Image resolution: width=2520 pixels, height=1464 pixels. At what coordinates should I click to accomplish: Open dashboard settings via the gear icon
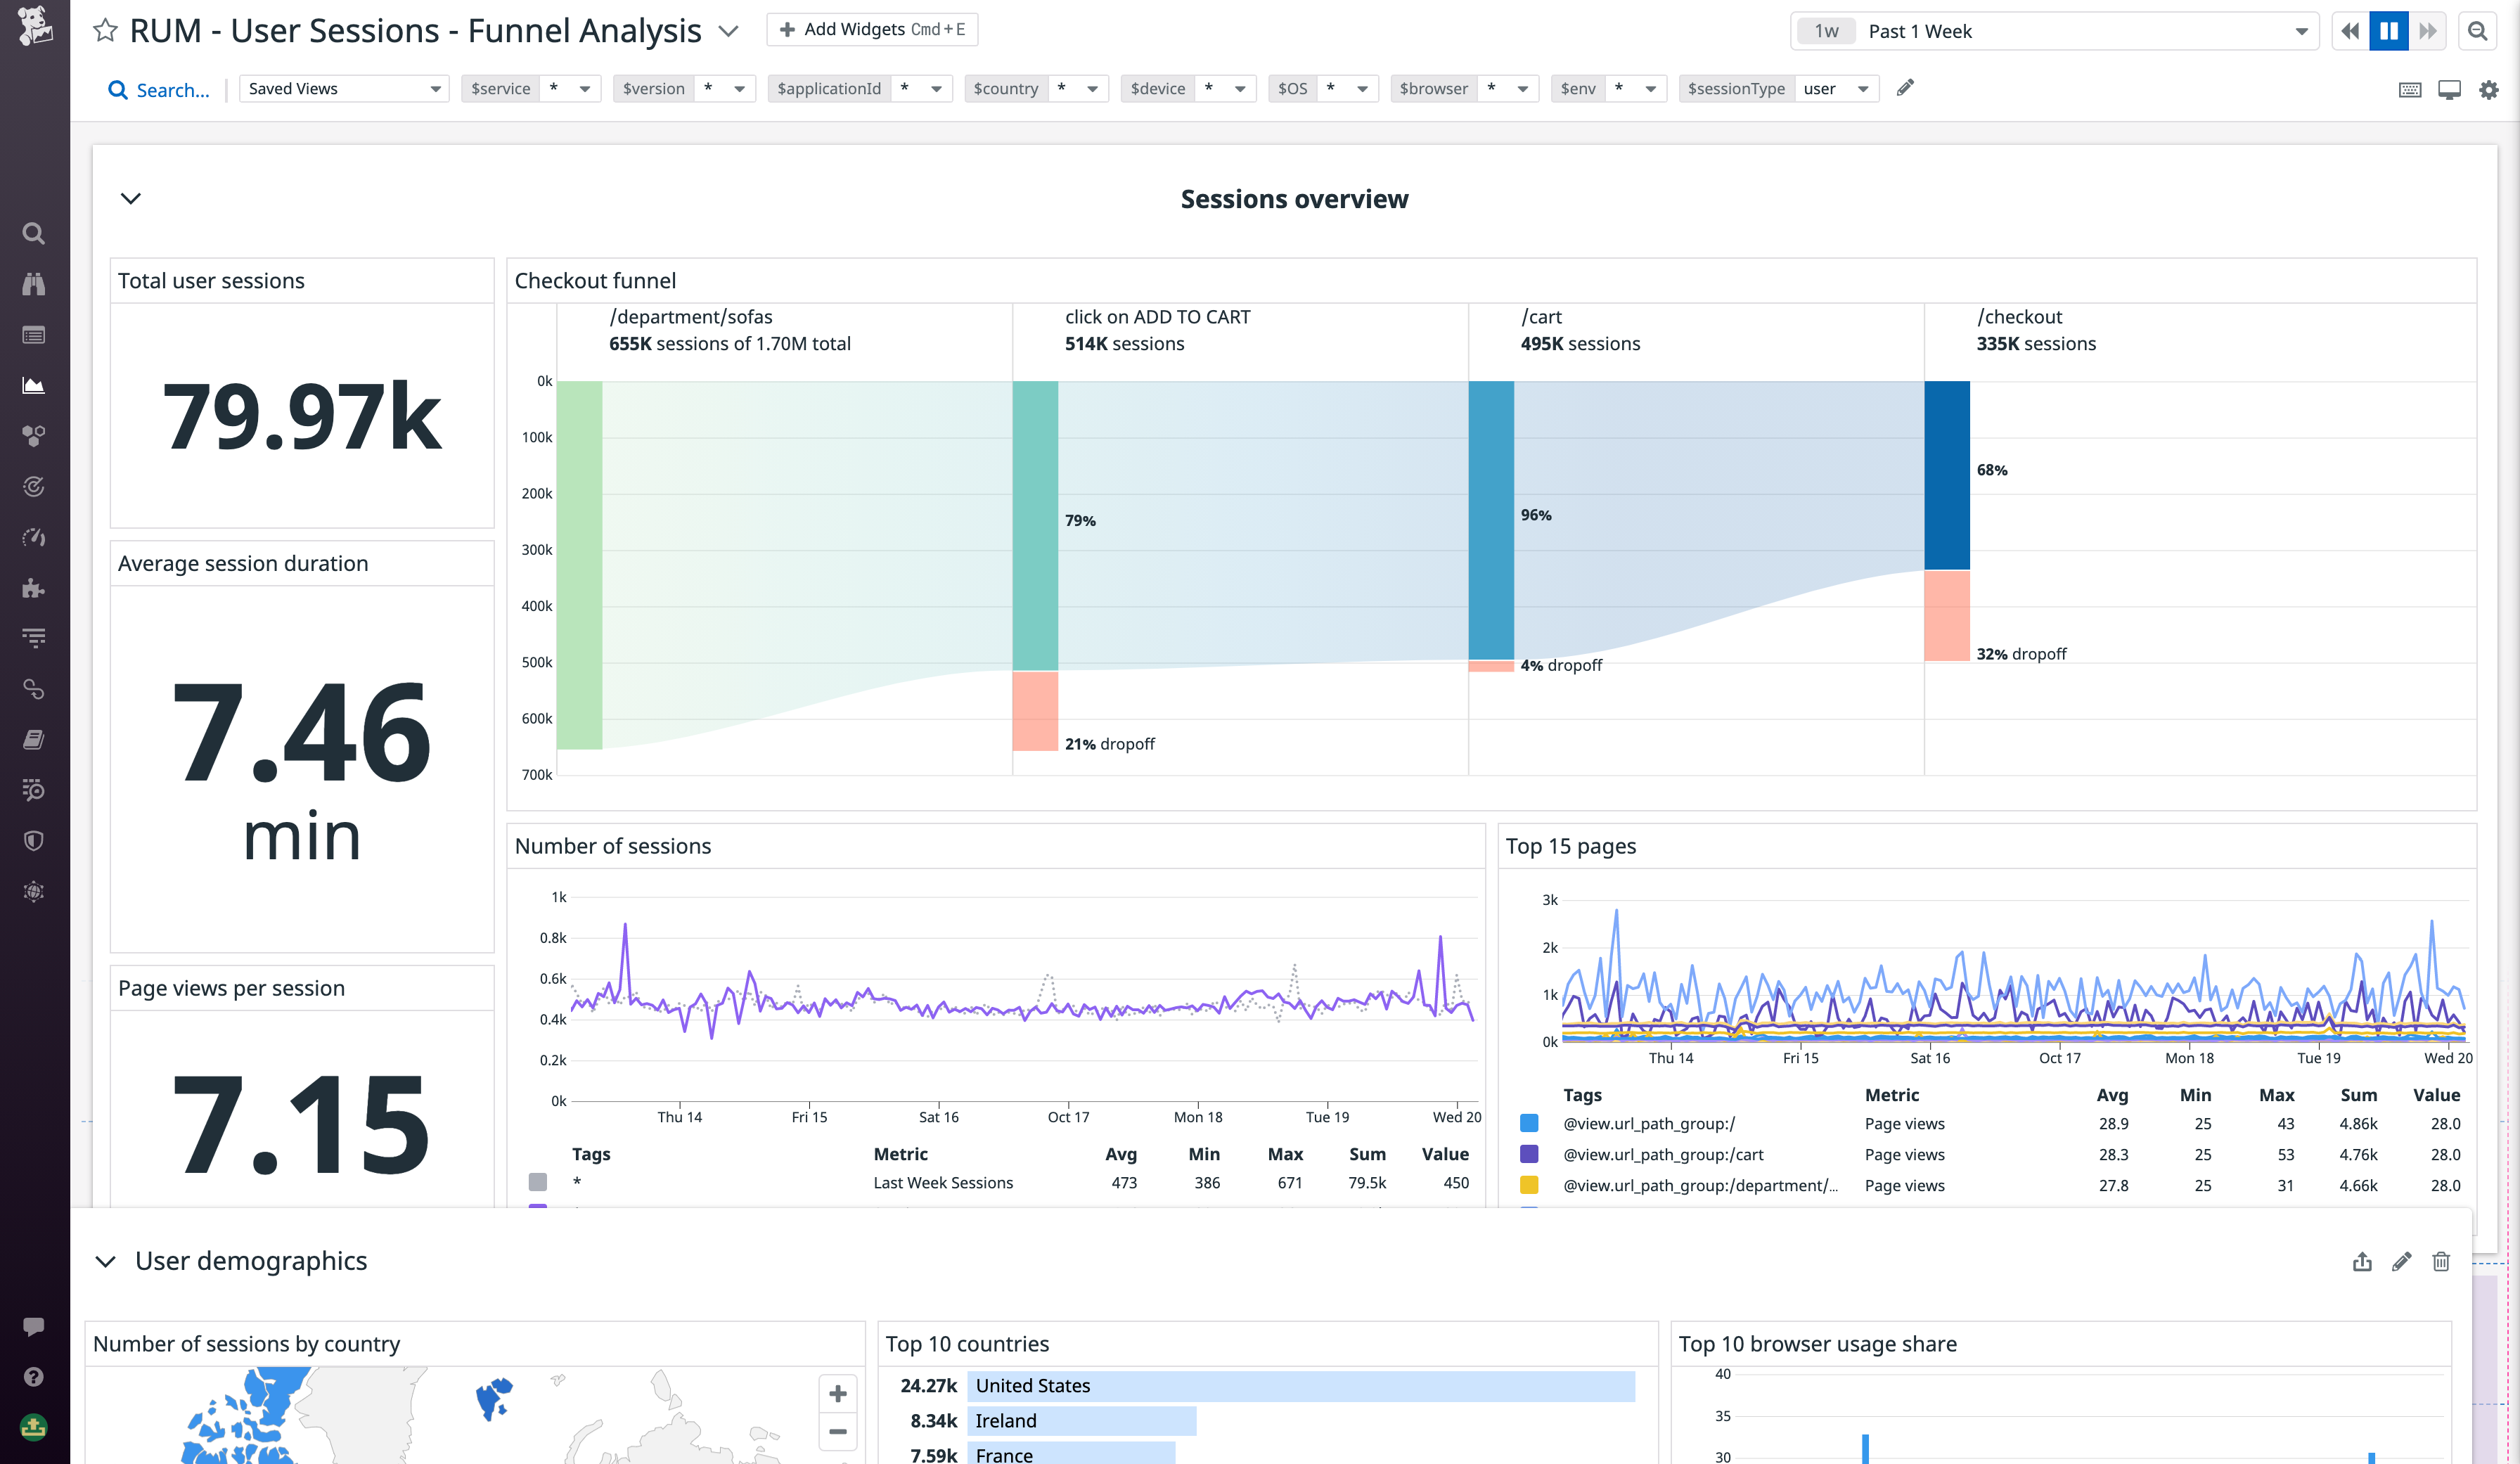coord(2489,89)
